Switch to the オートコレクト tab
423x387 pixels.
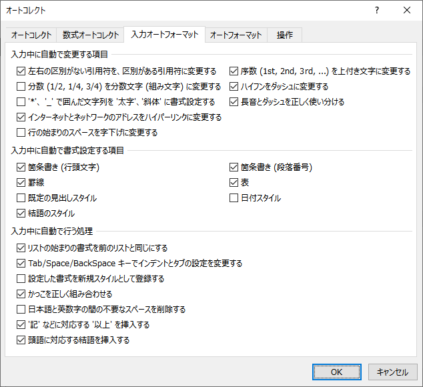pos(31,35)
